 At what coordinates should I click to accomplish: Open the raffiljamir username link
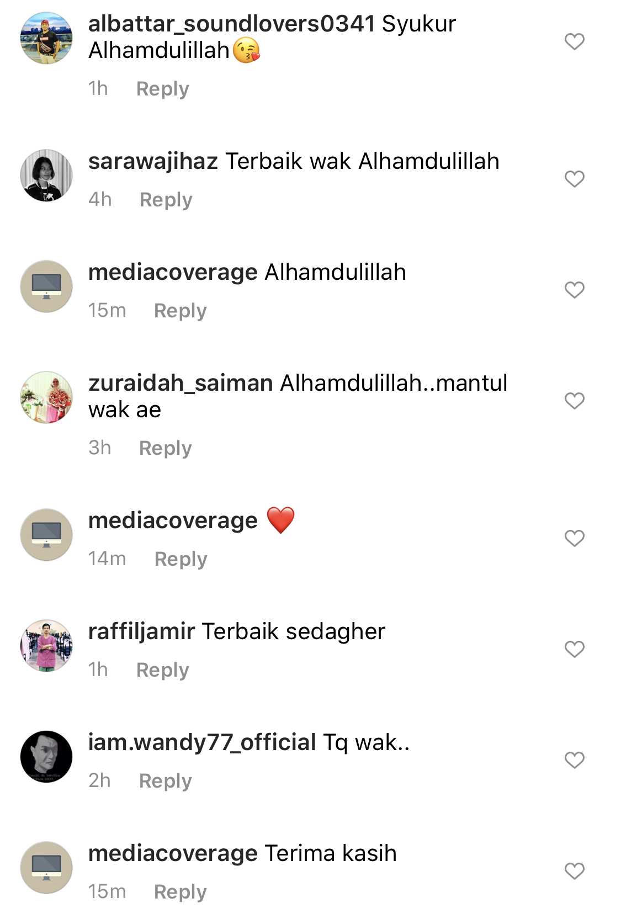pos(142,631)
